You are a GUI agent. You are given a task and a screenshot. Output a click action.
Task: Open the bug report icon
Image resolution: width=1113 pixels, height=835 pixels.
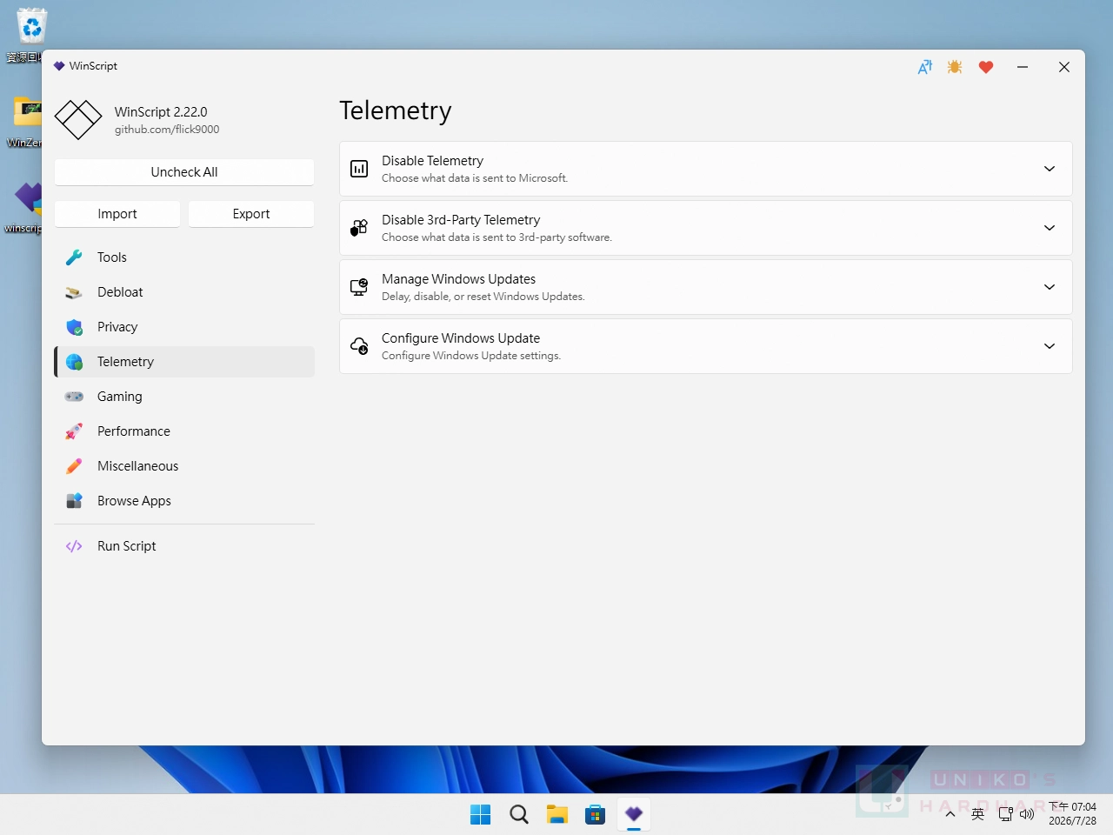[x=955, y=67]
